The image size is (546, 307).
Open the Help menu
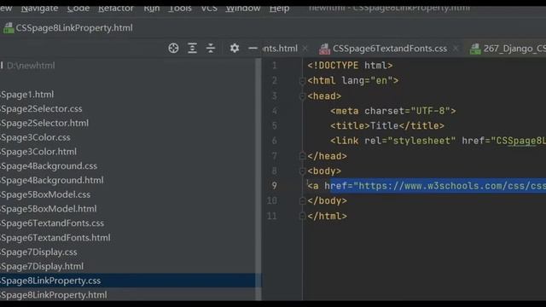tap(279, 8)
